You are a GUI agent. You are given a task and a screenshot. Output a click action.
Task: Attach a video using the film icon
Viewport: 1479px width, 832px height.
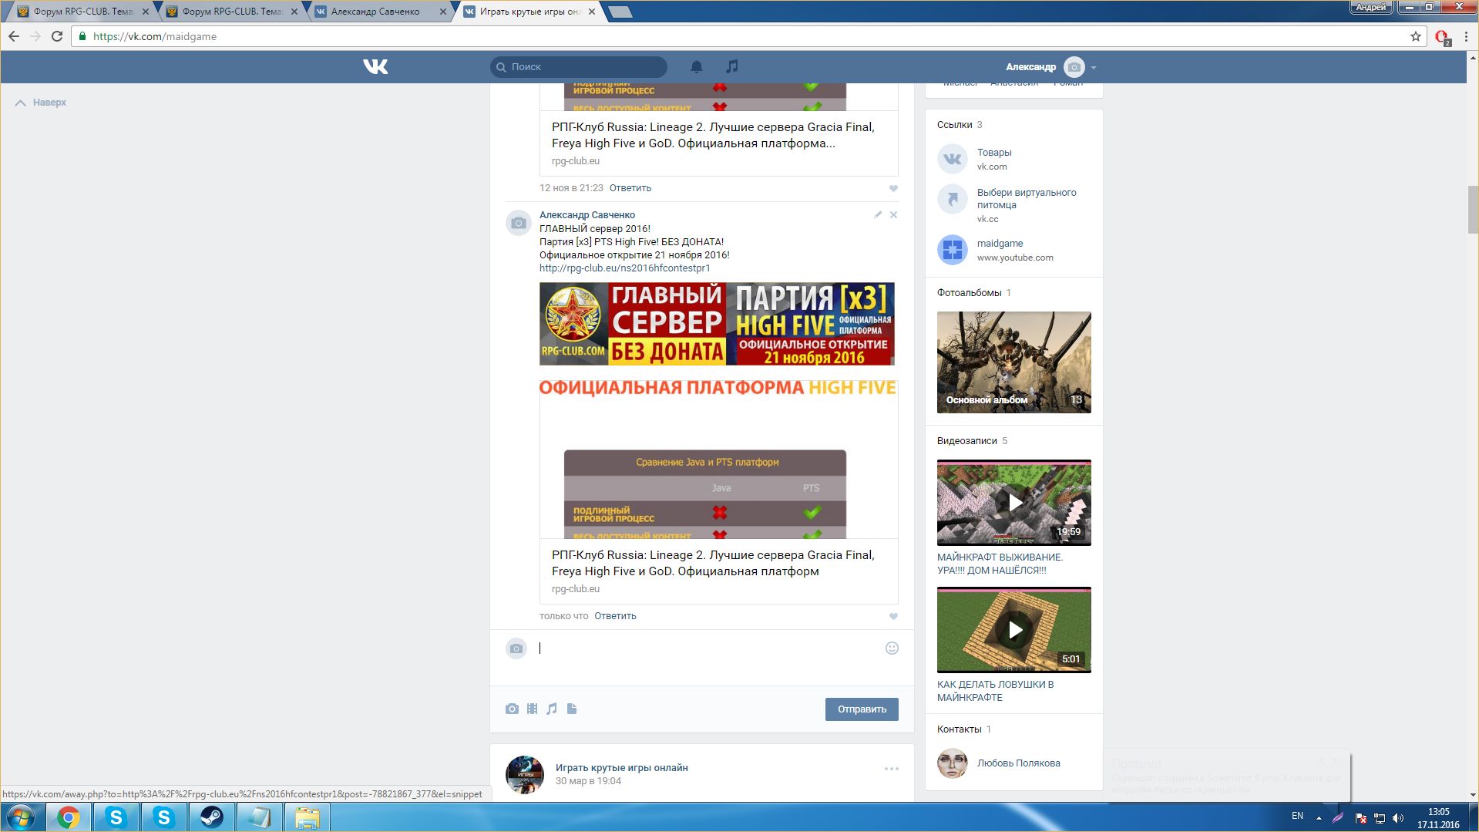tap(533, 709)
